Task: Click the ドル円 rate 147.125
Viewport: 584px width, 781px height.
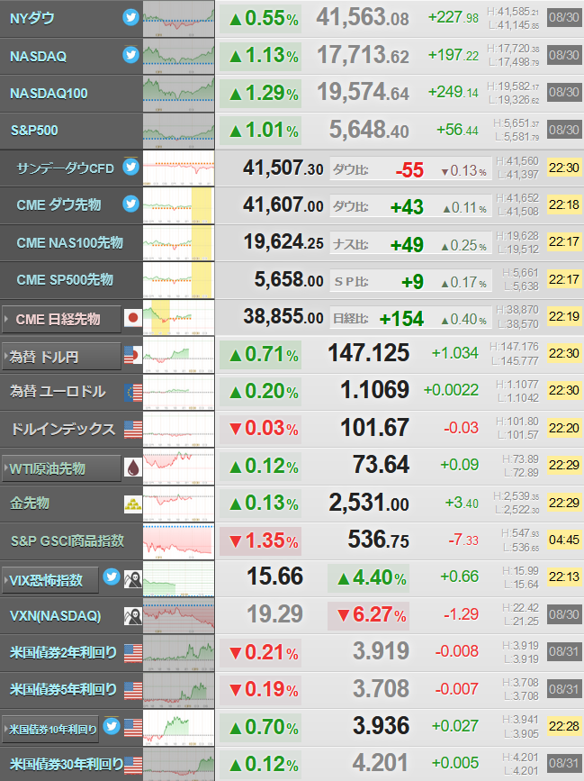Action: [369, 352]
